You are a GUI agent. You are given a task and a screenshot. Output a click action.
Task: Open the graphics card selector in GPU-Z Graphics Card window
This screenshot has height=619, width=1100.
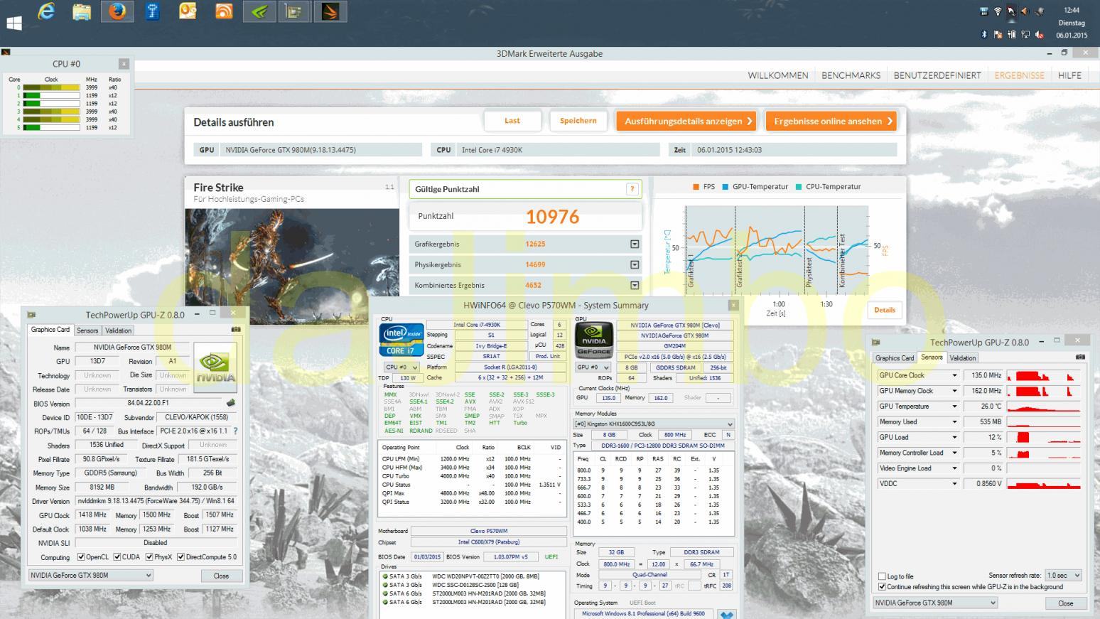pyautogui.click(x=91, y=575)
